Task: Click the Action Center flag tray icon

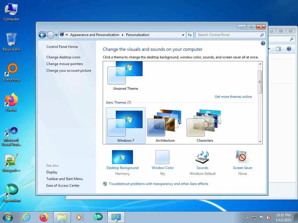Action: point(262,217)
